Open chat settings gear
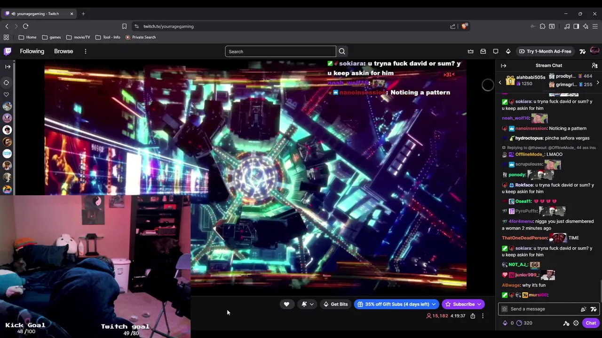602x338 pixels. pos(576,323)
